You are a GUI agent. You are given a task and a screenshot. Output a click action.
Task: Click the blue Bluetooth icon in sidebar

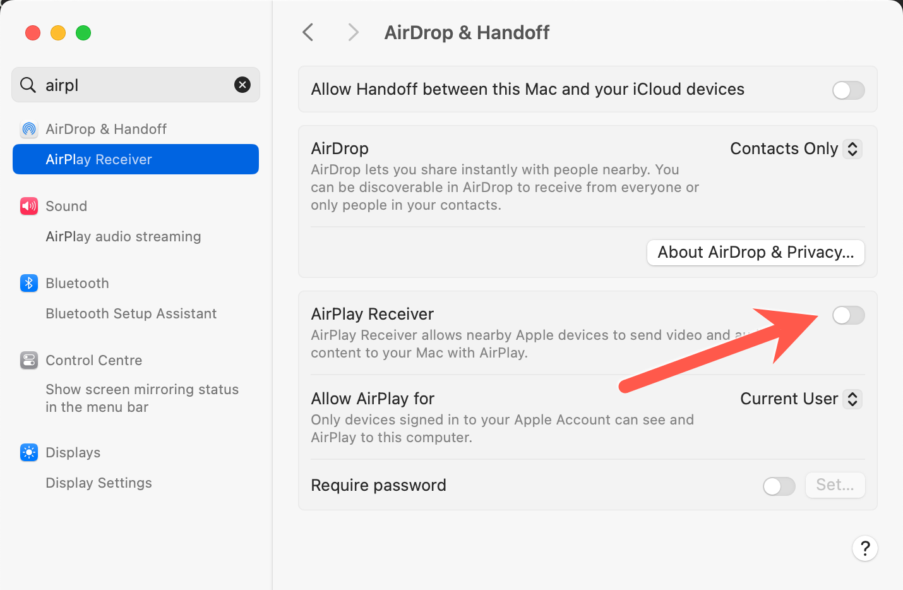pos(29,283)
